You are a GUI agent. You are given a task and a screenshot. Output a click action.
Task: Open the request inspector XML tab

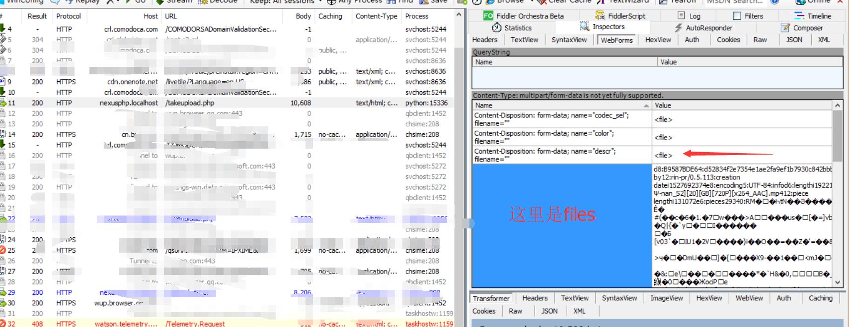[x=824, y=40]
